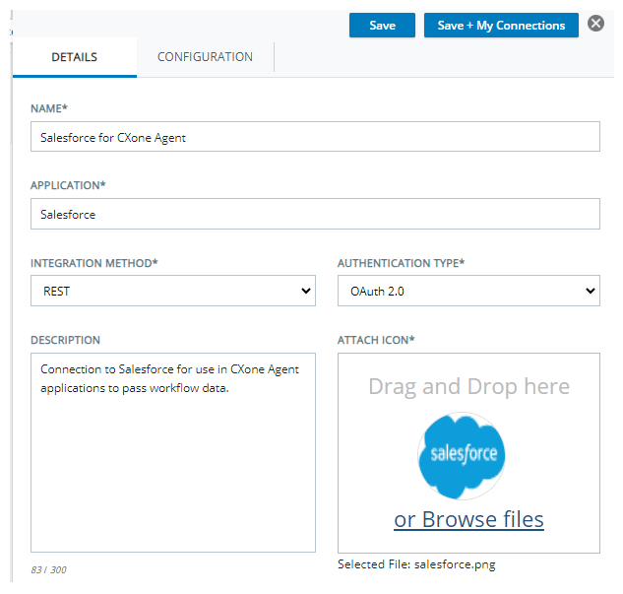This screenshot has width=623, height=594.
Task: Click the APPLICATION* field label
Action: point(68,185)
